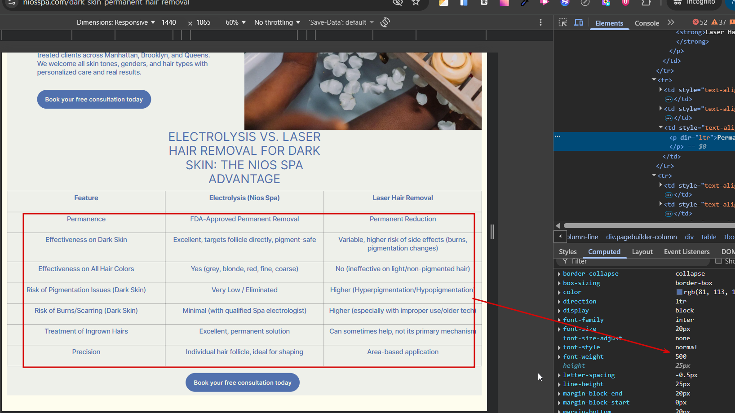Switch to the Styles pane tab
The height and width of the screenshot is (413, 735).
point(568,252)
